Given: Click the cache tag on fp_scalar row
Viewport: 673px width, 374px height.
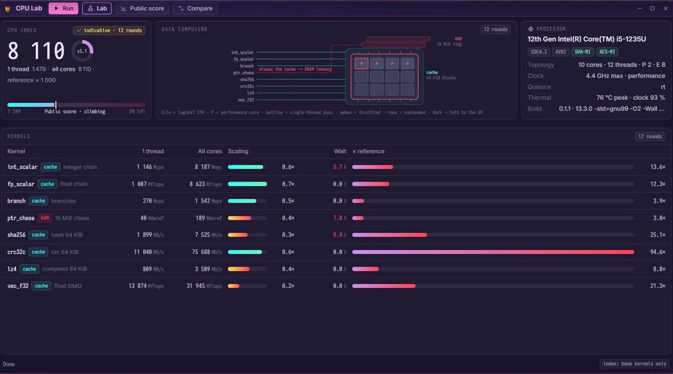Looking at the screenshot, I should click(x=48, y=184).
